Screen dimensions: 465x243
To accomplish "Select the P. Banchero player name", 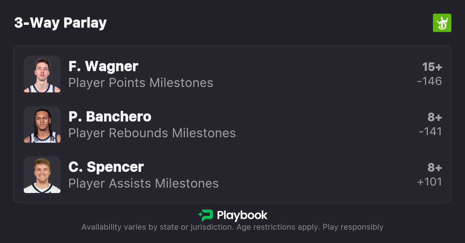I will (110, 117).
